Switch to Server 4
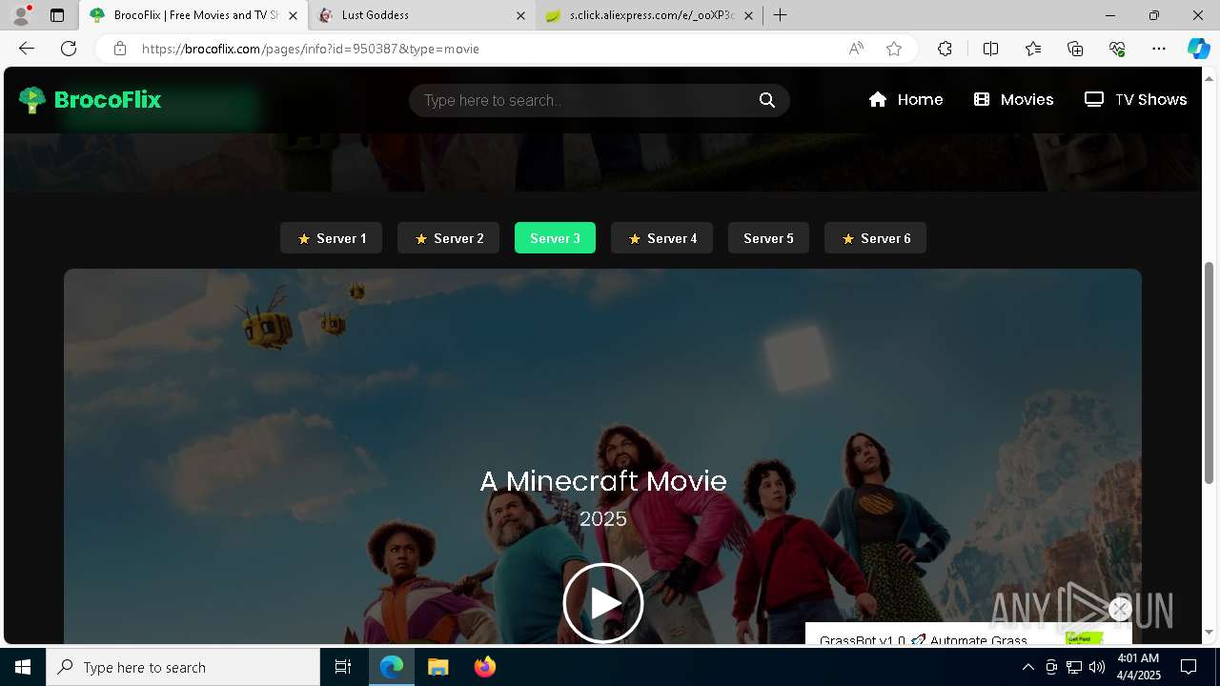The image size is (1220, 686). click(661, 238)
